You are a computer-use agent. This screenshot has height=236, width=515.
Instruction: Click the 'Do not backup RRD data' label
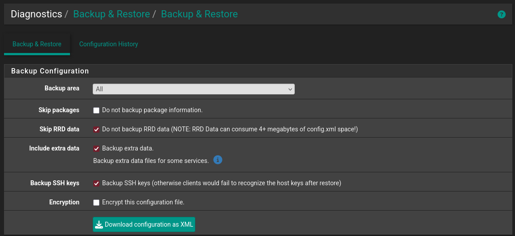[230, 129]
